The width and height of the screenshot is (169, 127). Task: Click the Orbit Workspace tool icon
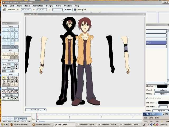coord(16,98)
